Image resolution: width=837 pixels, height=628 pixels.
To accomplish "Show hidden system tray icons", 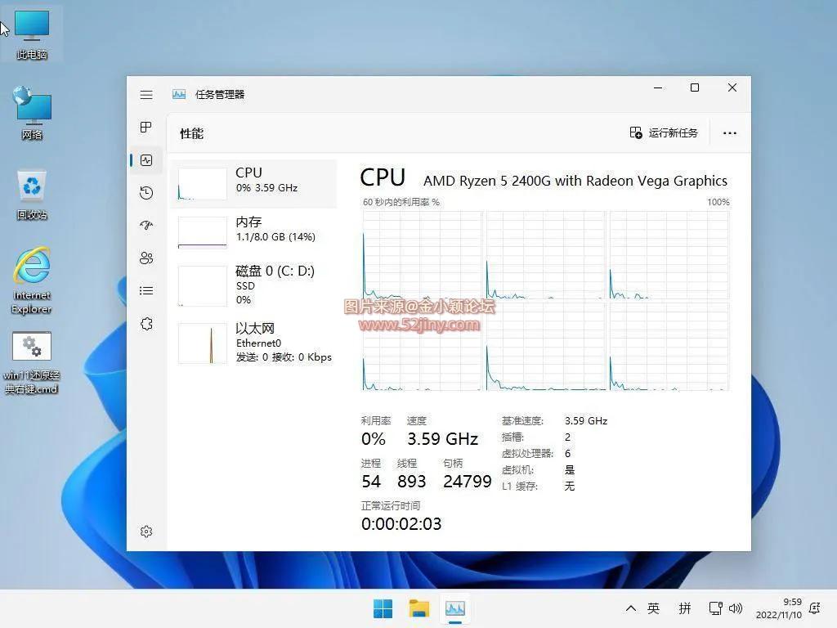I will (630, 608).
